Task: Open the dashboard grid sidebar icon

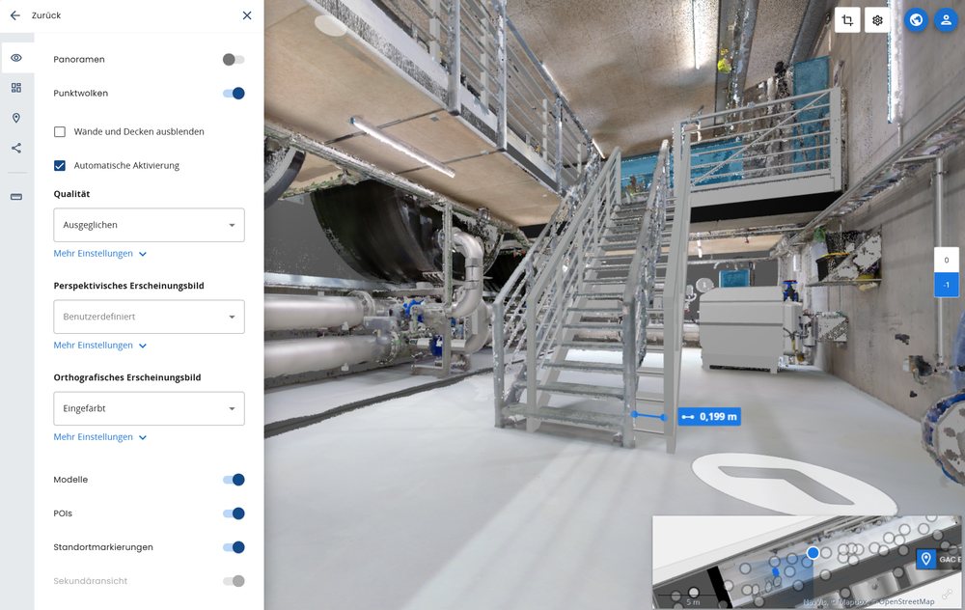Action: pos(16,88)
